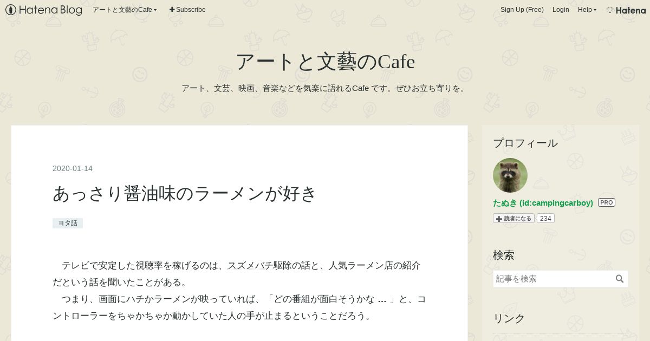
Task: Open the blog title アートと文藝のCafe
Action: 325,62
